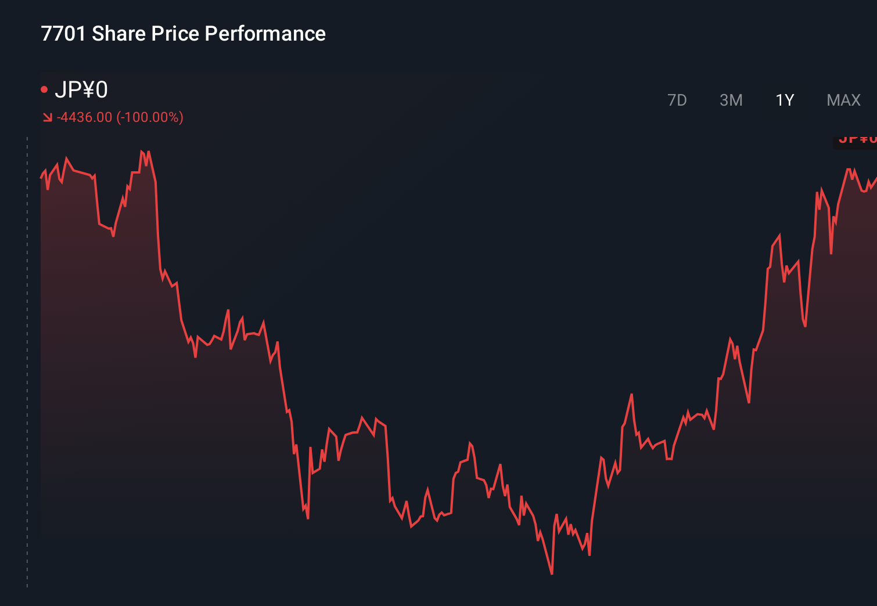This screenshot has height=606, width=877.
Task: Click the sharp dip near the chart bottom right
Action: 588,556
